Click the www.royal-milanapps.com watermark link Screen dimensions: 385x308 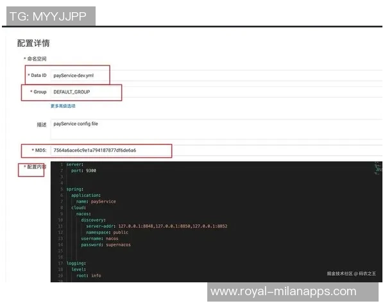pos(283,291)
